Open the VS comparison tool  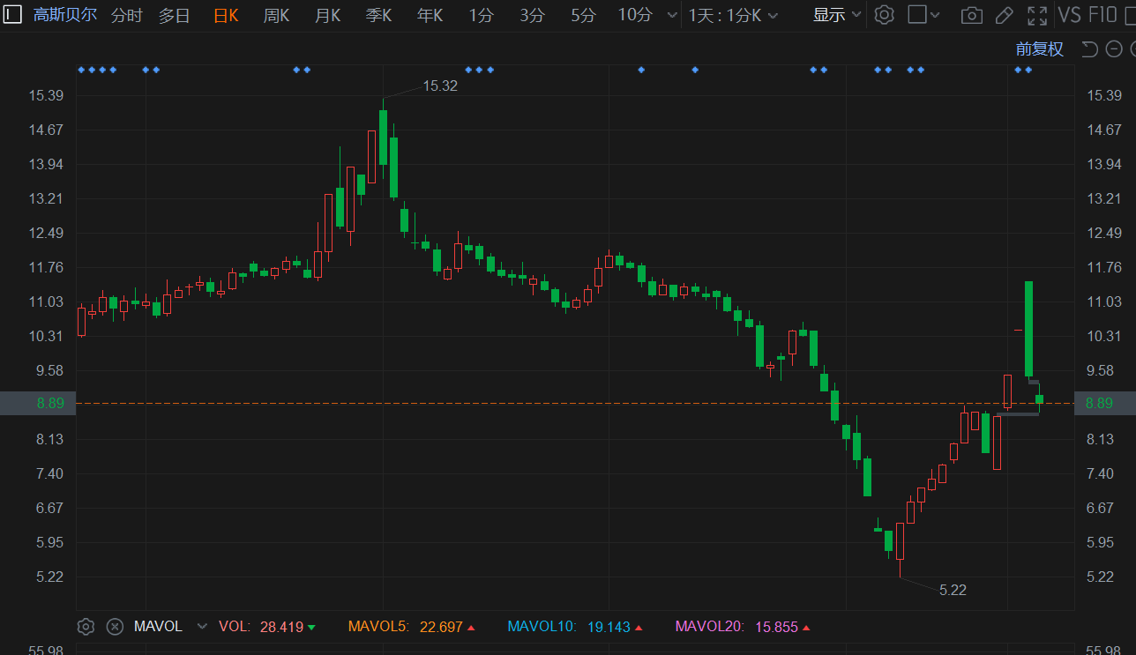click(1069, 15)
